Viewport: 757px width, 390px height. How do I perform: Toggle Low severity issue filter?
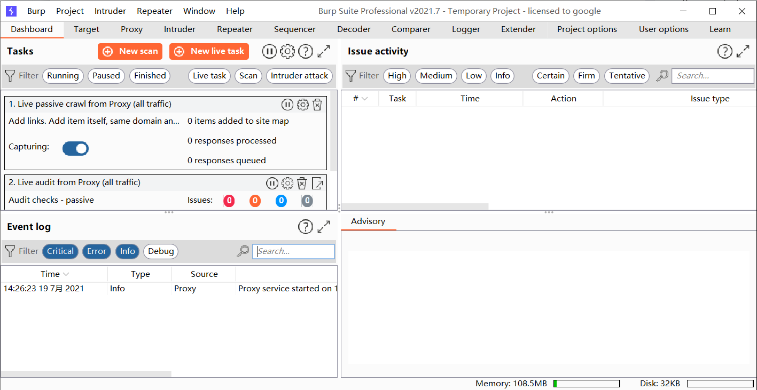(474, 76)
